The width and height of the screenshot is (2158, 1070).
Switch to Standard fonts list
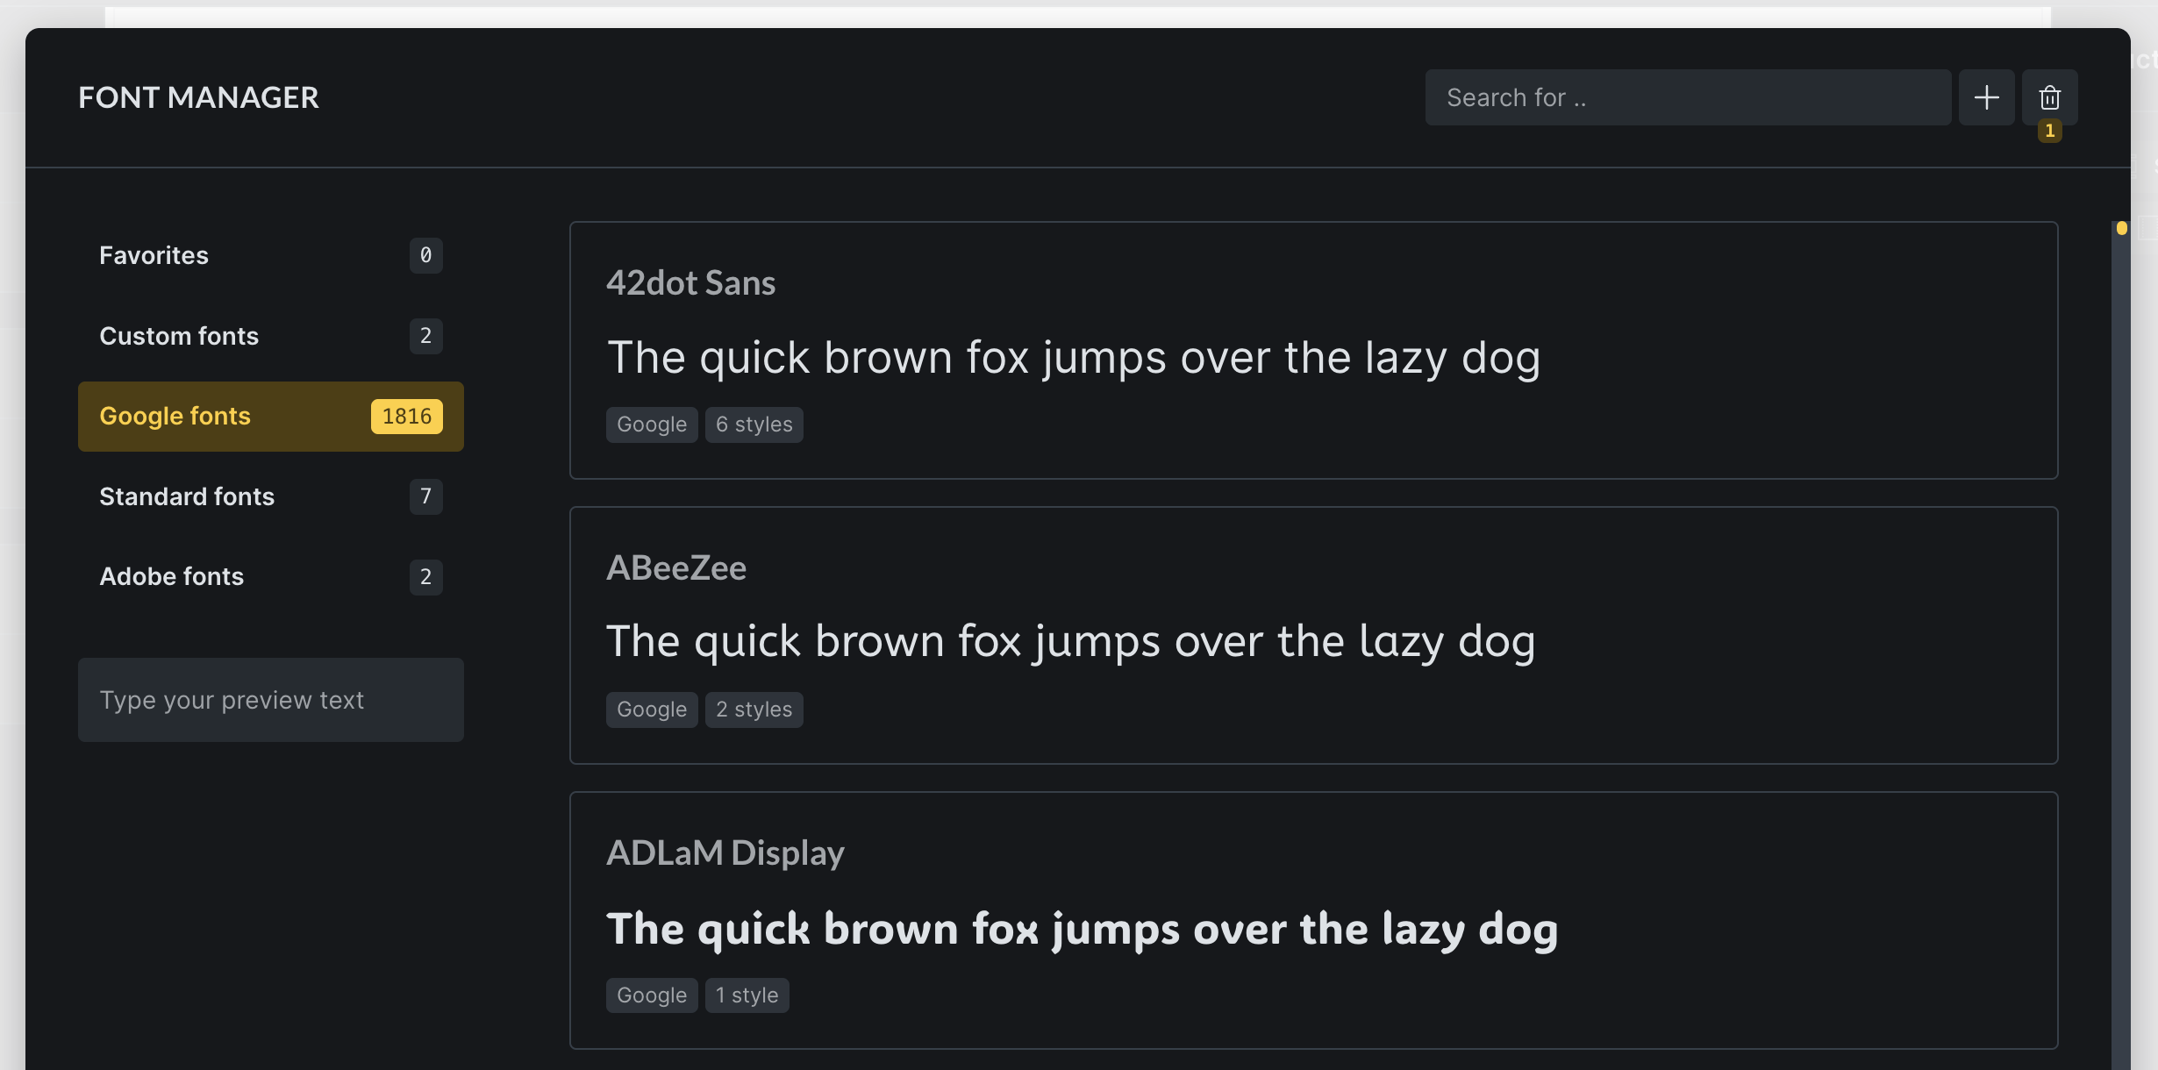[270, 496]
